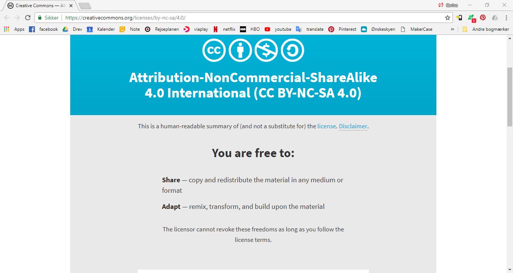Click the bold word 'Share'

(x=171, y=180)
